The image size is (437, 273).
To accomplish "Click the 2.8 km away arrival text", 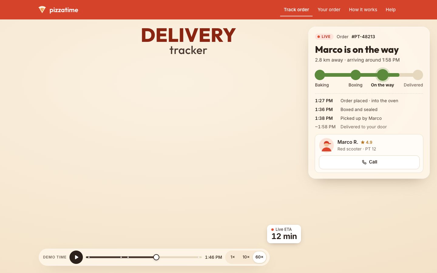I will click(x=357, y=60).
